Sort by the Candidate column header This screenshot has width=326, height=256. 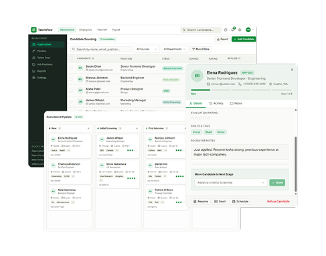[x=85, y=58]
